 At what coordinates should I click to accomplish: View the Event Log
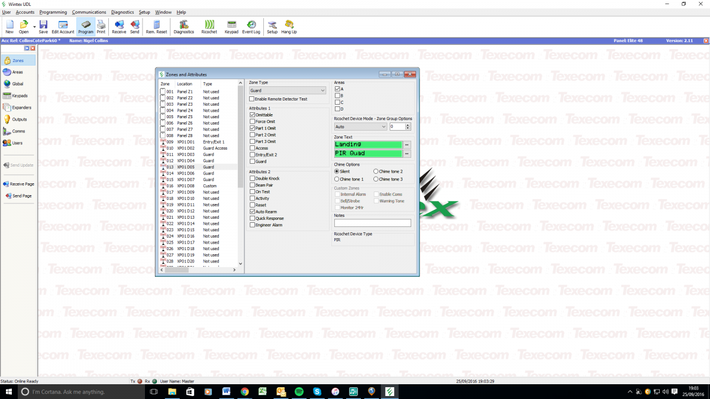click(251, 27)
